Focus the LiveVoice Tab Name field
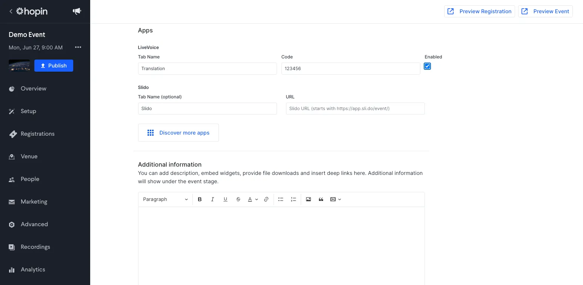Screen dimensions: 583x285 coord(208,69)
